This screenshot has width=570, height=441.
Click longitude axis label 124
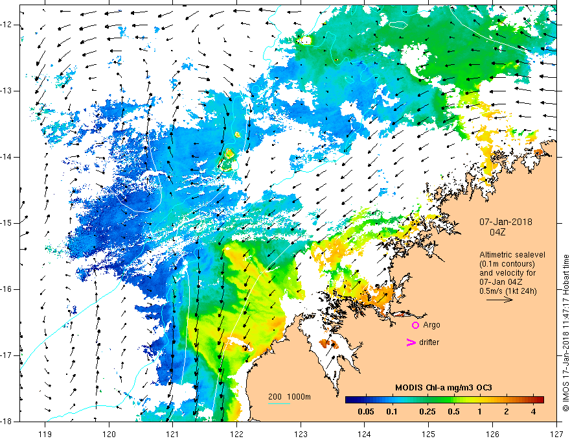click(365, 434)
